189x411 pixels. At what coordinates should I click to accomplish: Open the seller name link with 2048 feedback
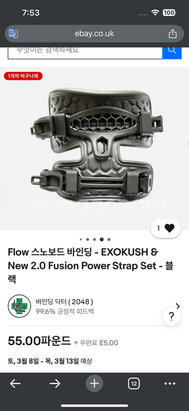coord(64,302)
